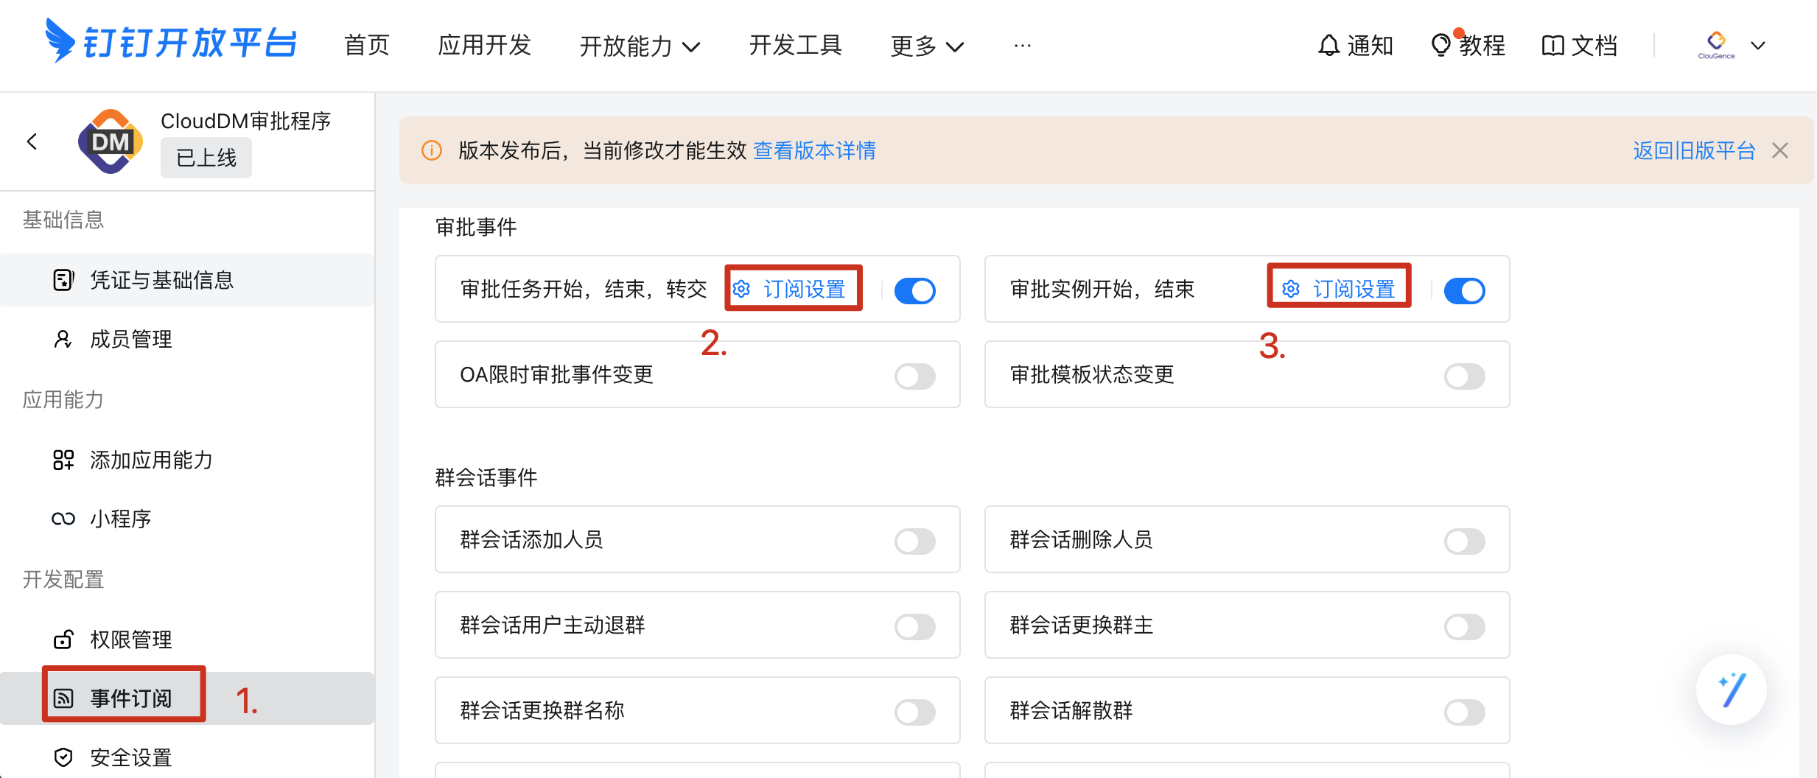Open the floating magic wand assistant
Viewport: 1817px width, 778px height.
[1731, 690]
